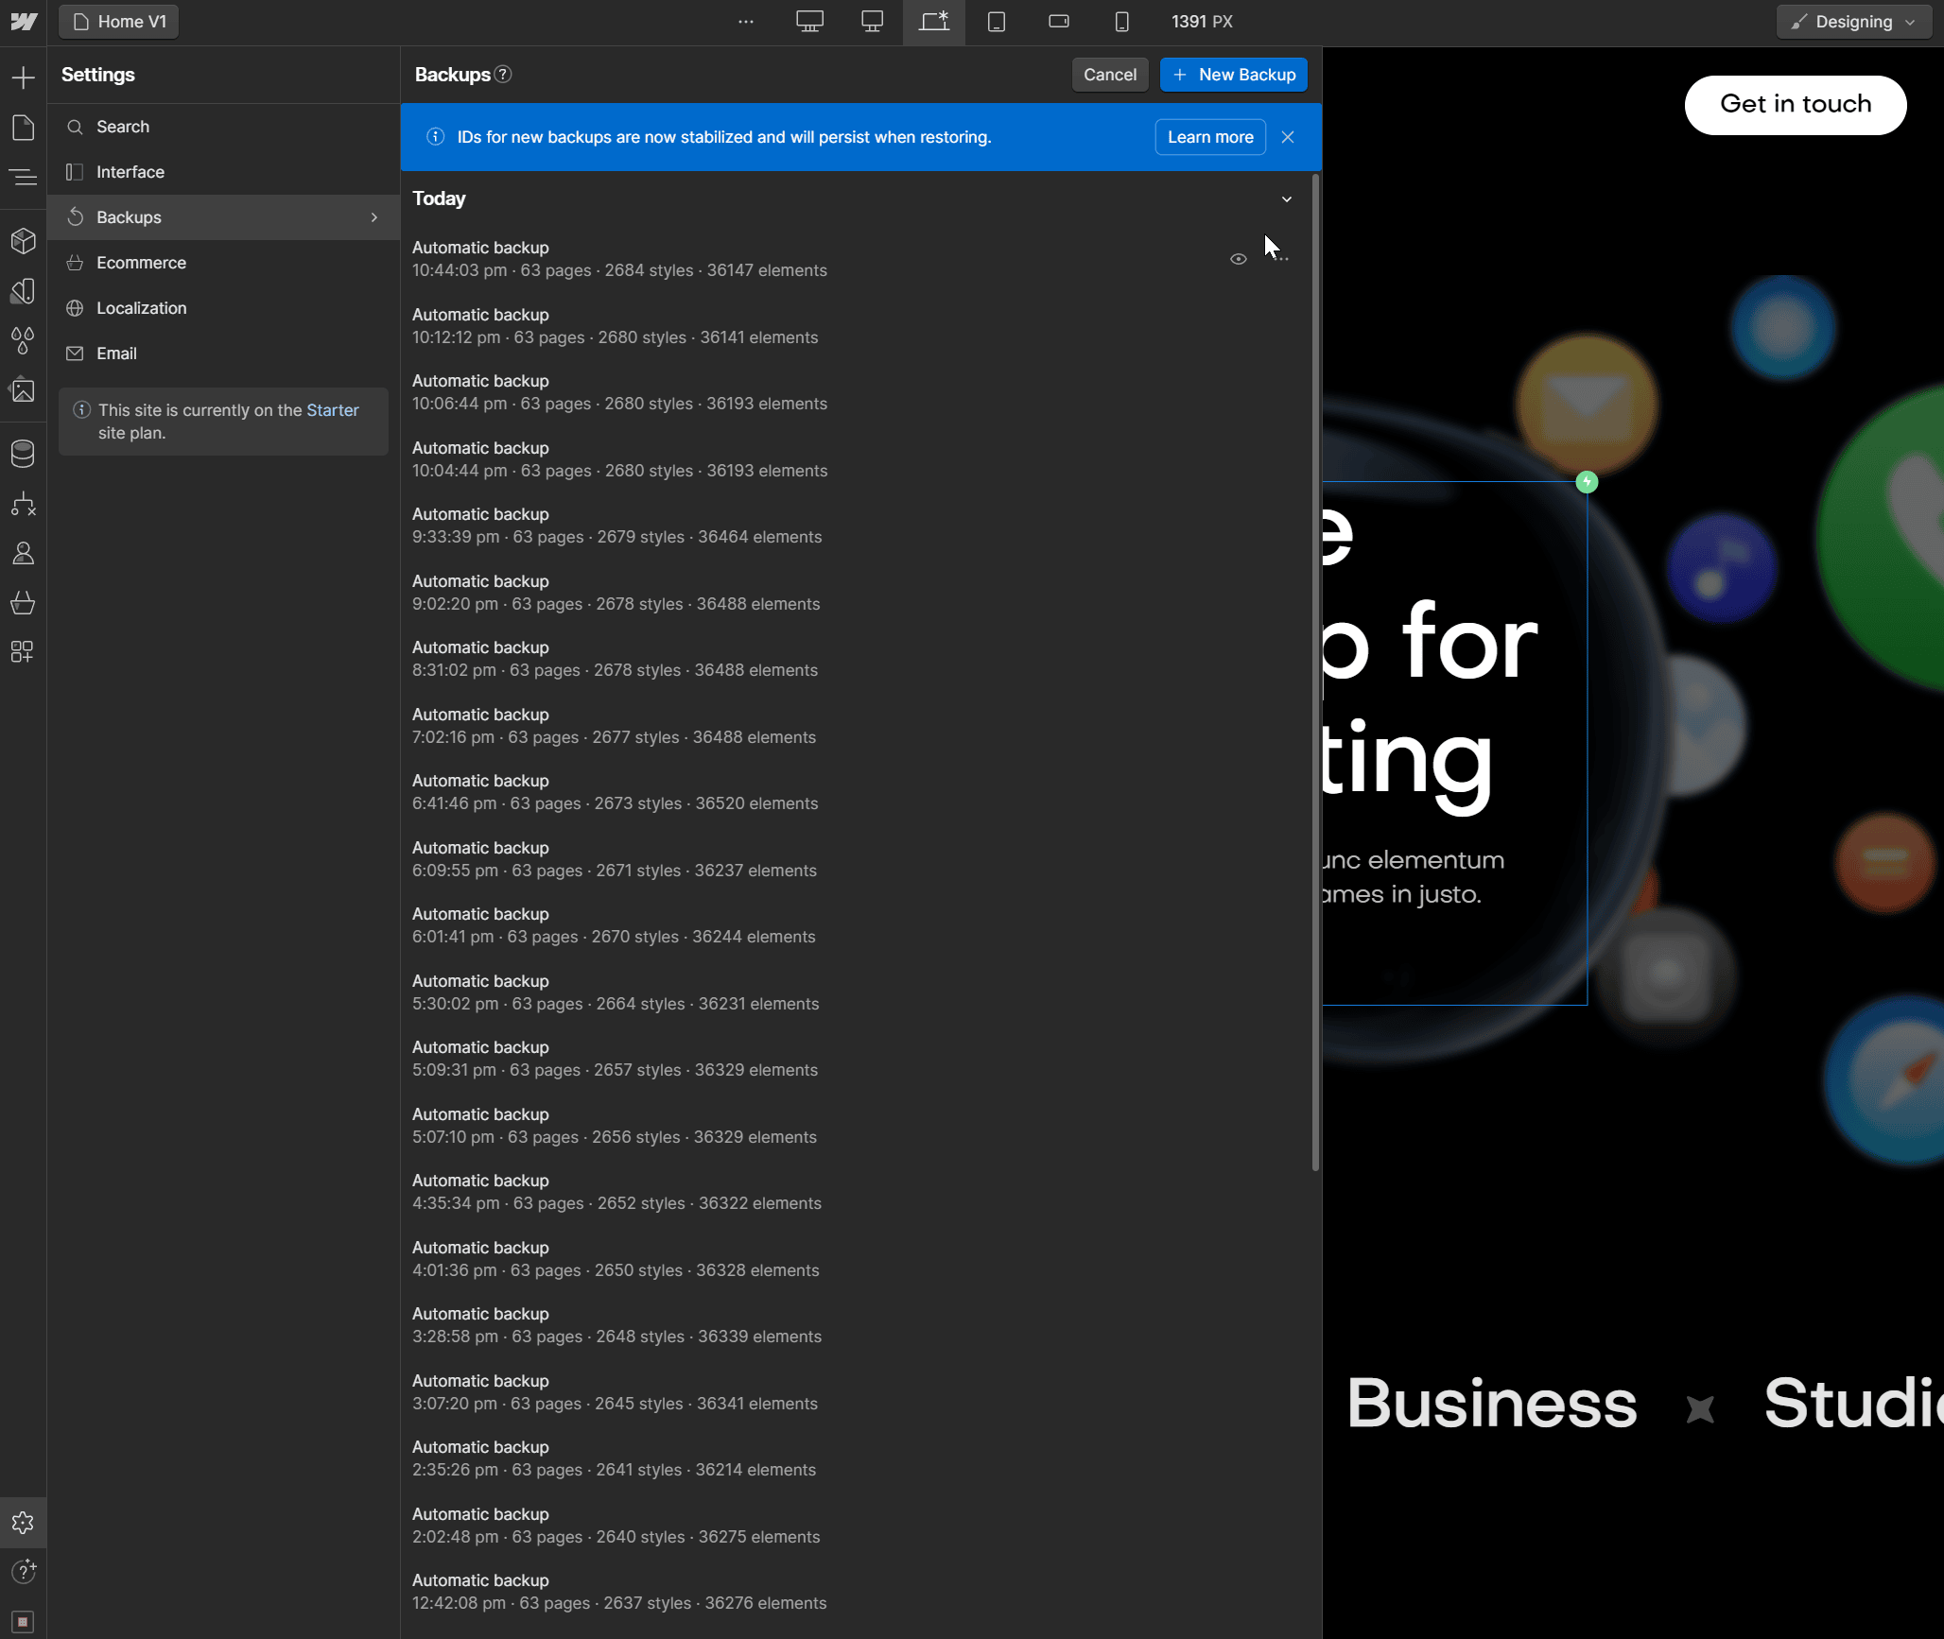Switch to mobile portrait breakpoint
Screen dimensions: 1944x1639
(1121, 22)
